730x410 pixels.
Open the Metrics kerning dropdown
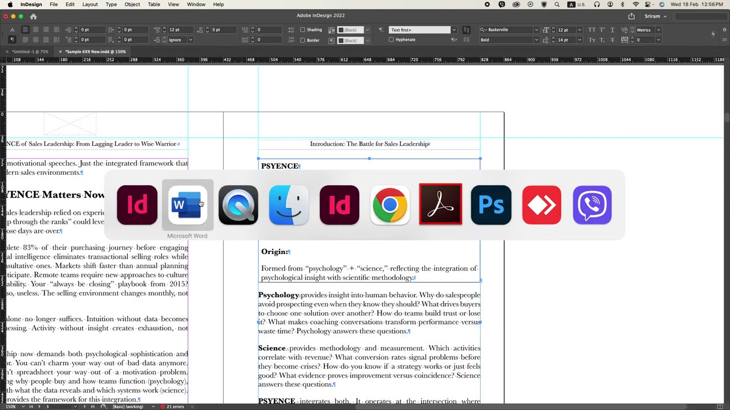658,30
